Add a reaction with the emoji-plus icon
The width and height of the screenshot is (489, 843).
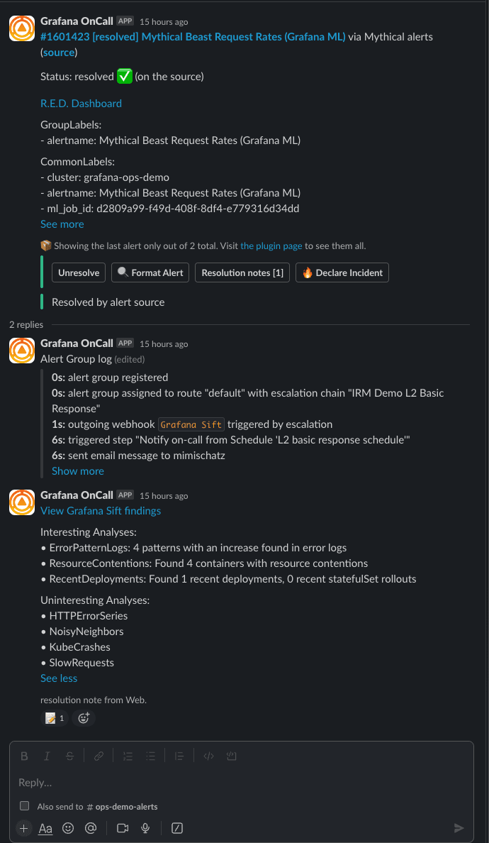(84, 718)
